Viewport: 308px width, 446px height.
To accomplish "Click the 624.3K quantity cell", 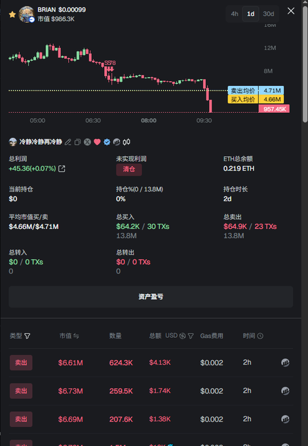I will coord(121,363).
